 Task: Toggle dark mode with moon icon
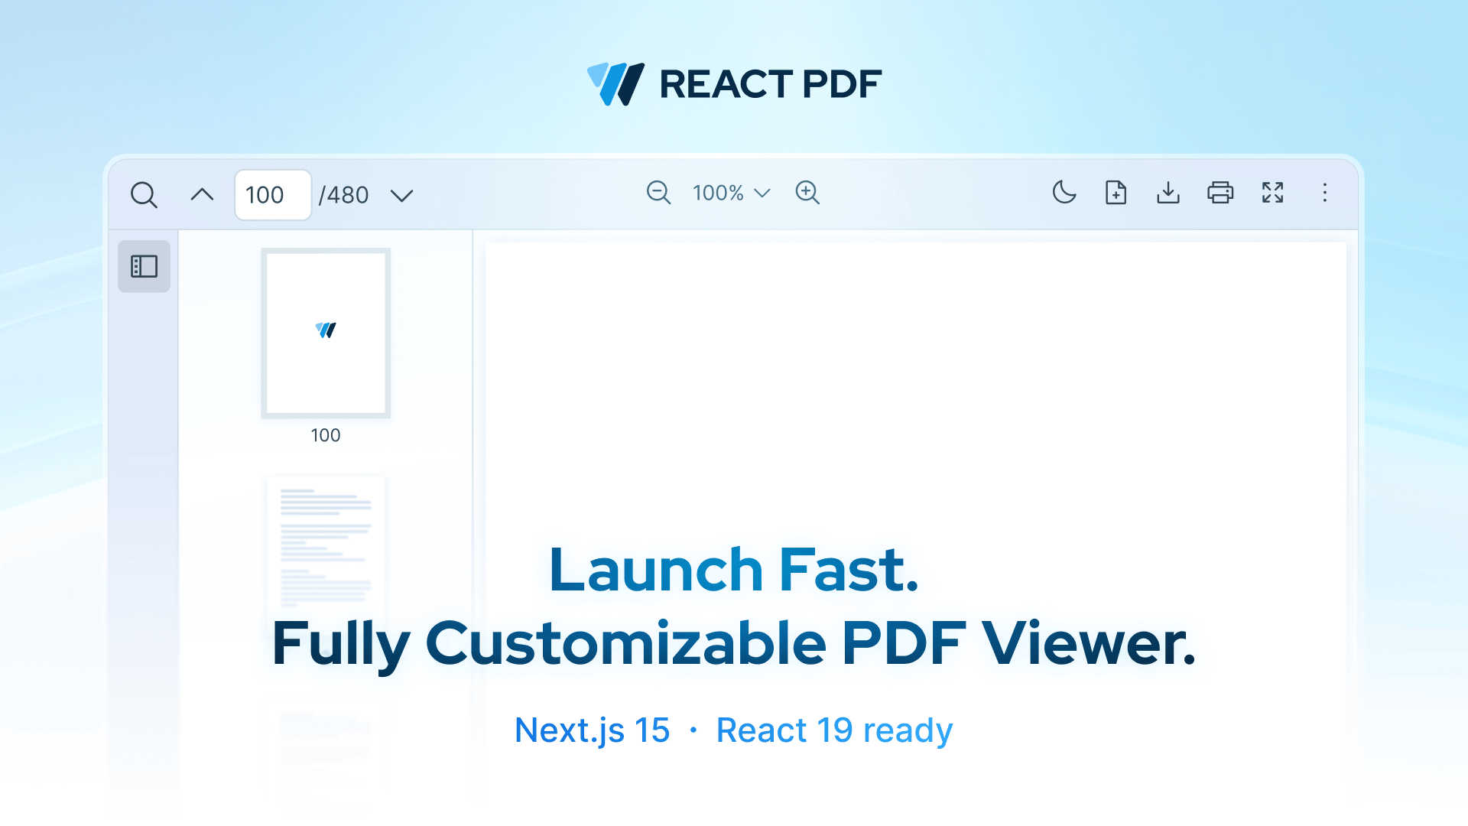[x=1064, y=193]
